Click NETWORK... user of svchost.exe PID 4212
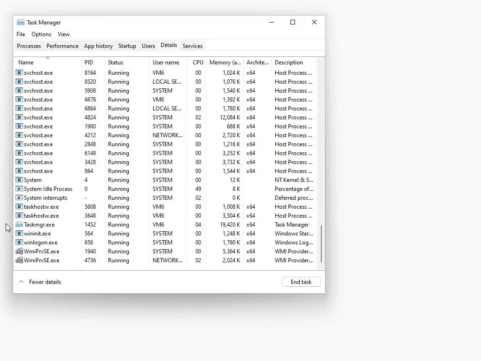This screenshot has height=361, width=481. click(168, 135)
